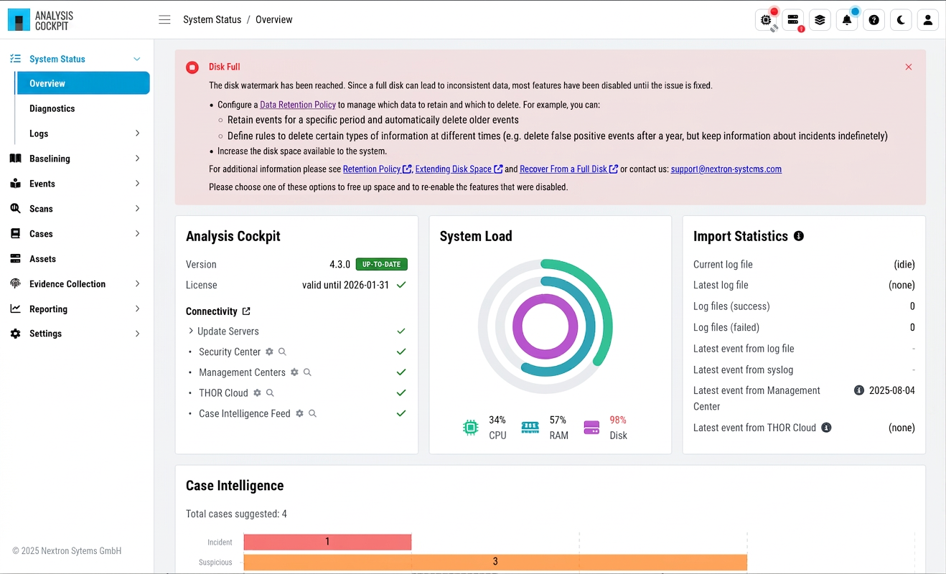Click Security Center magnifier icon
Image resolution: width=946 pixels, height=574 pixels.
click(x=282, y=352)
